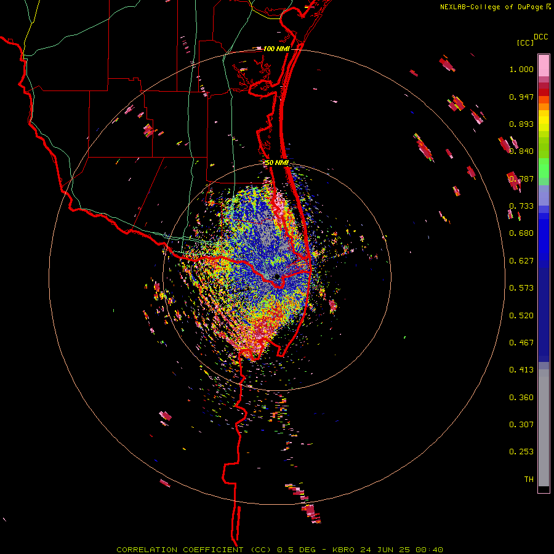Click the gray low-value color scale segment
This screenshot has height=554, width=554.
(x=544, y=428)
